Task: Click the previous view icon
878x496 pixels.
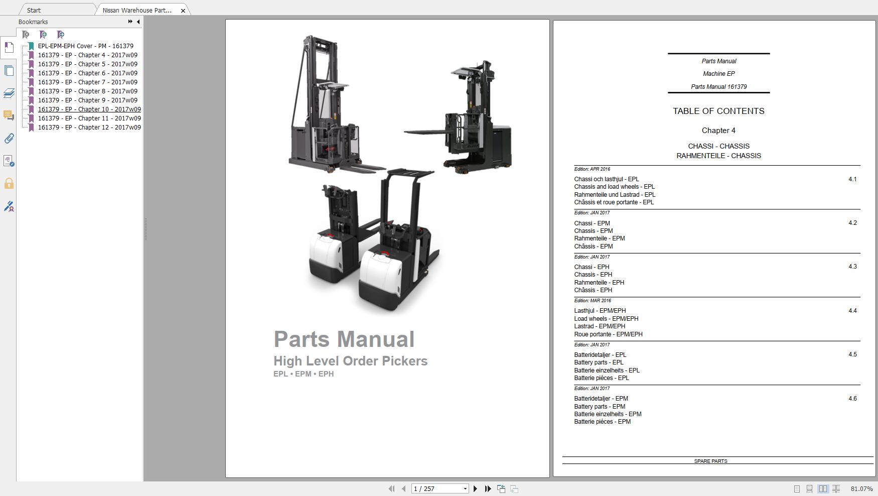Action: point(501,488)
